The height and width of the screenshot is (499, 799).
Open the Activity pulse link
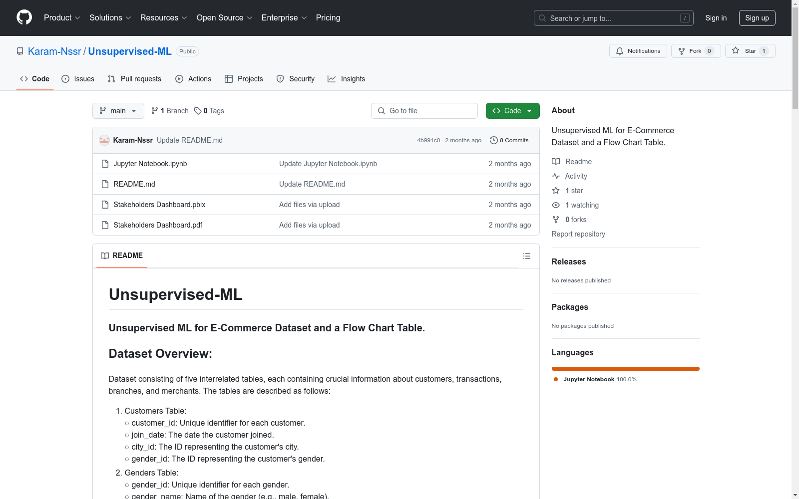tap(575, 176)
